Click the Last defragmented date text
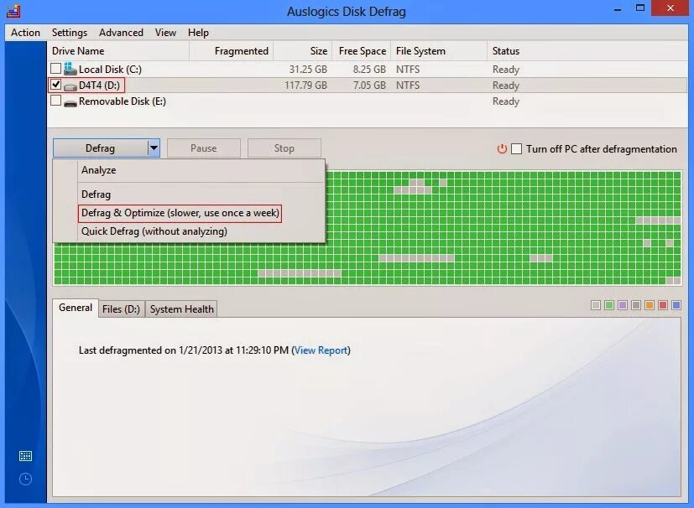The width and height of the screenshot is (694, 508). pos(183,350)
